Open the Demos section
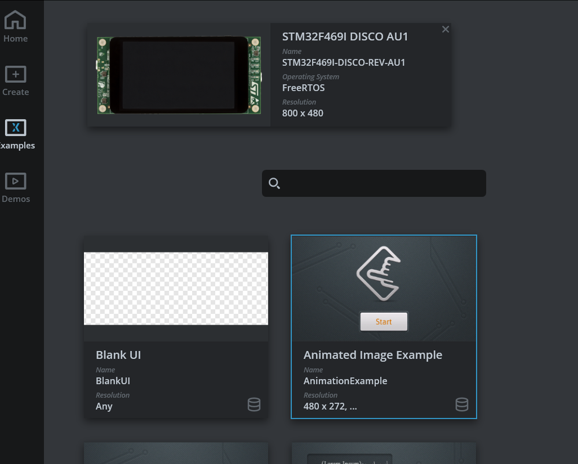The width and height of the screenshot is (578, 464). (x=16, y=188)
